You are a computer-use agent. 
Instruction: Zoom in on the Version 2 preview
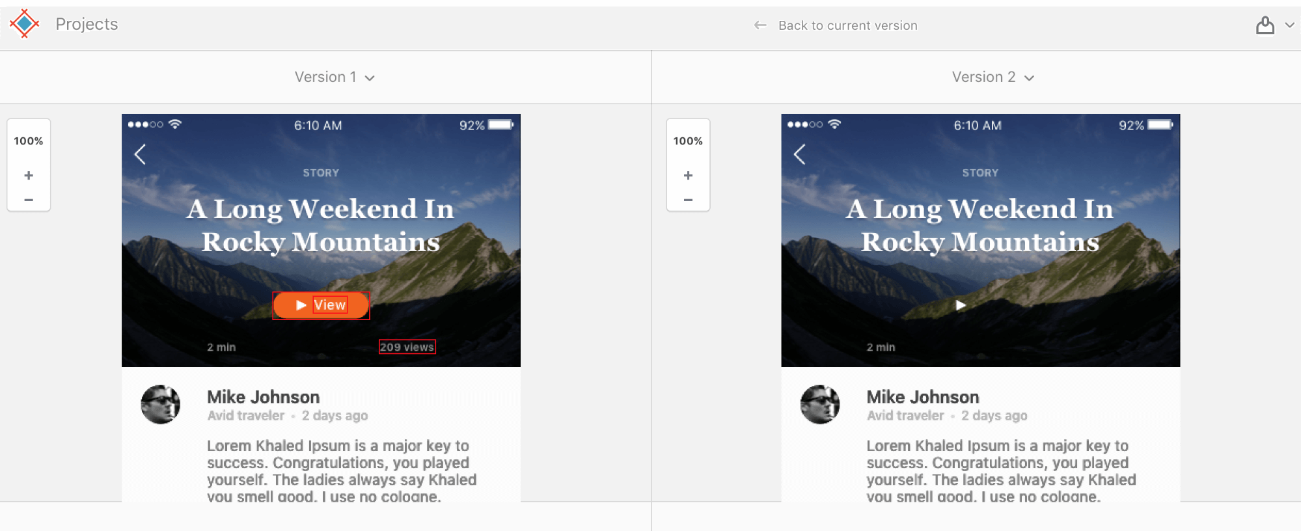coord(688,176)
